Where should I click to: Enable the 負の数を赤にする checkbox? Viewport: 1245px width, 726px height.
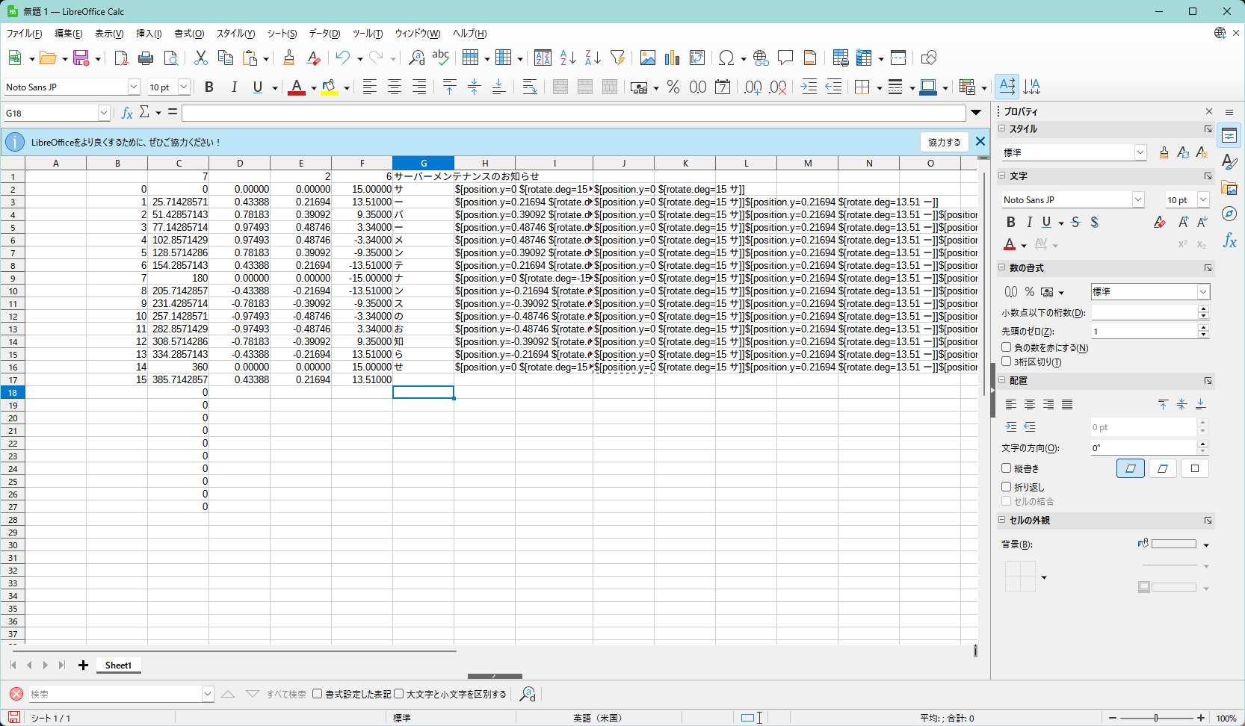[x=1007, y=347]
